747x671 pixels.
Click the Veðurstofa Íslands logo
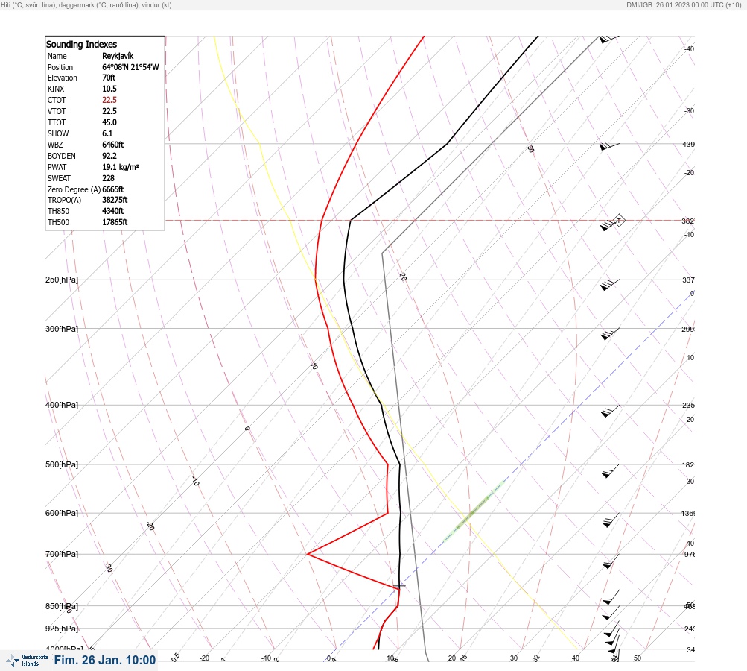(x=27, y=661)
